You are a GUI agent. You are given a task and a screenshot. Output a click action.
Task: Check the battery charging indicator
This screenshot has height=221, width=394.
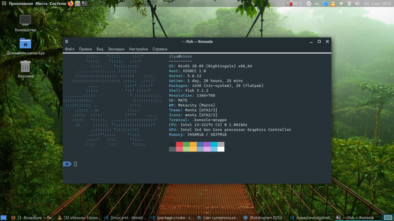[x=349, y=3]
